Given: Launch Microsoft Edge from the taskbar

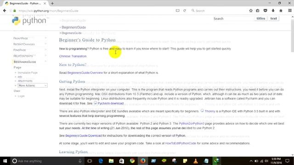Looking at the screenshot, I should coord(101,161).
